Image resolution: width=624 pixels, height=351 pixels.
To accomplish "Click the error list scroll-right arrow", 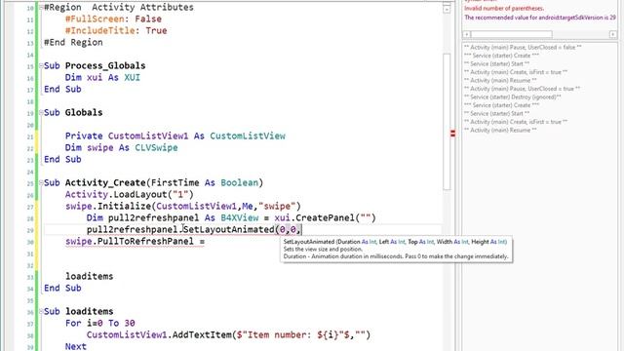I will (613, 35).
